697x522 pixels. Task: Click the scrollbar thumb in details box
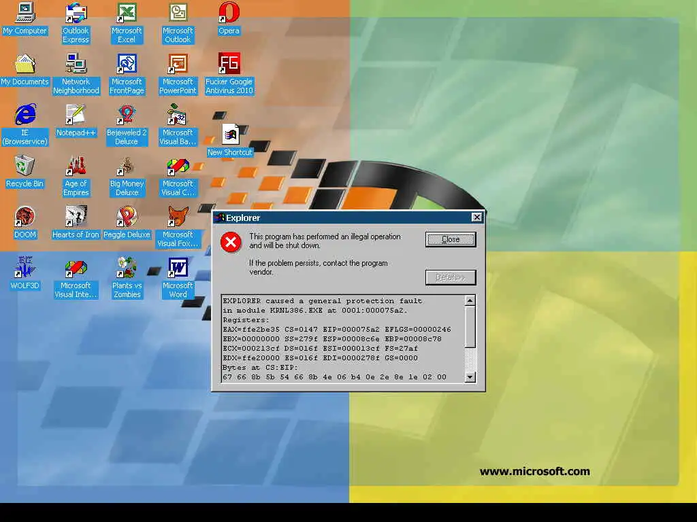click(470, 327)
